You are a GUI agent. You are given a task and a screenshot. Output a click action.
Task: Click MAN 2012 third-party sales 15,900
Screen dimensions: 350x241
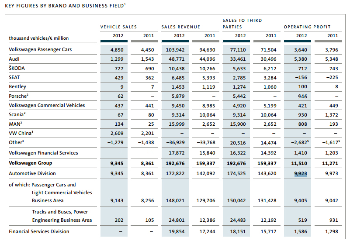[x=238, y=124]
